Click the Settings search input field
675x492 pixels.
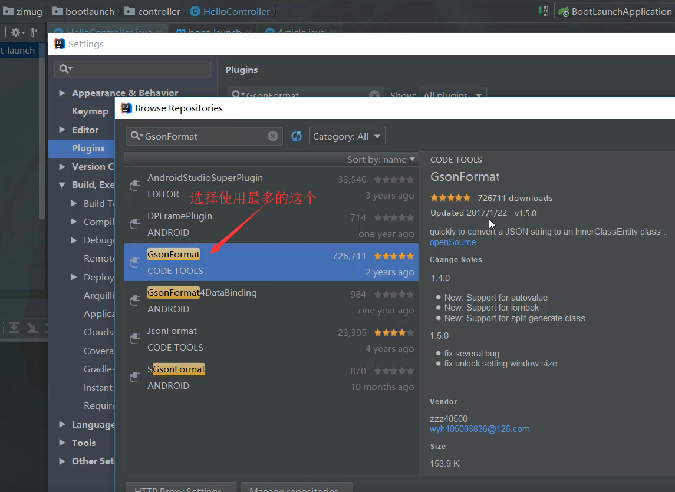(133, 69)
